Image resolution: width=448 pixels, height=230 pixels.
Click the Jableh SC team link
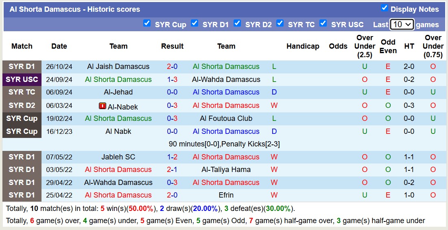click(118, 157)
